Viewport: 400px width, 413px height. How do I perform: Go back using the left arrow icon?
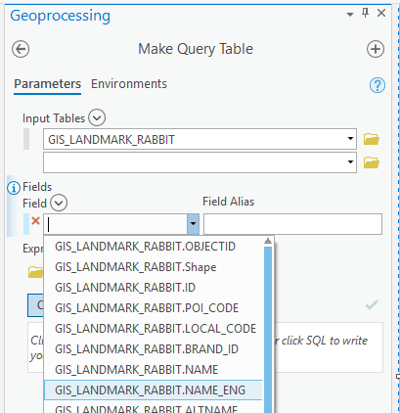click(21, 49)
